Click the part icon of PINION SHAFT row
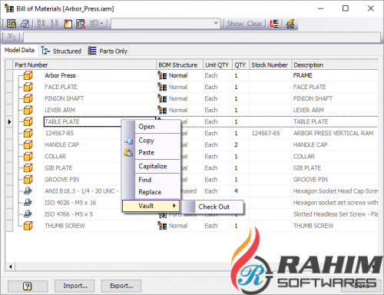 click(28, 98)
